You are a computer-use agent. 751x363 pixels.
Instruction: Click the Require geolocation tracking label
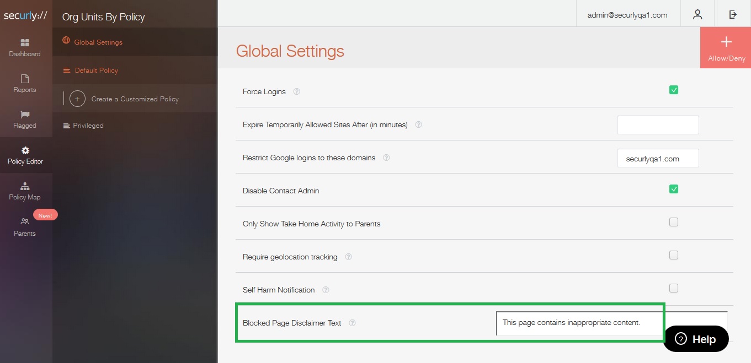click(x=290, y=257)
